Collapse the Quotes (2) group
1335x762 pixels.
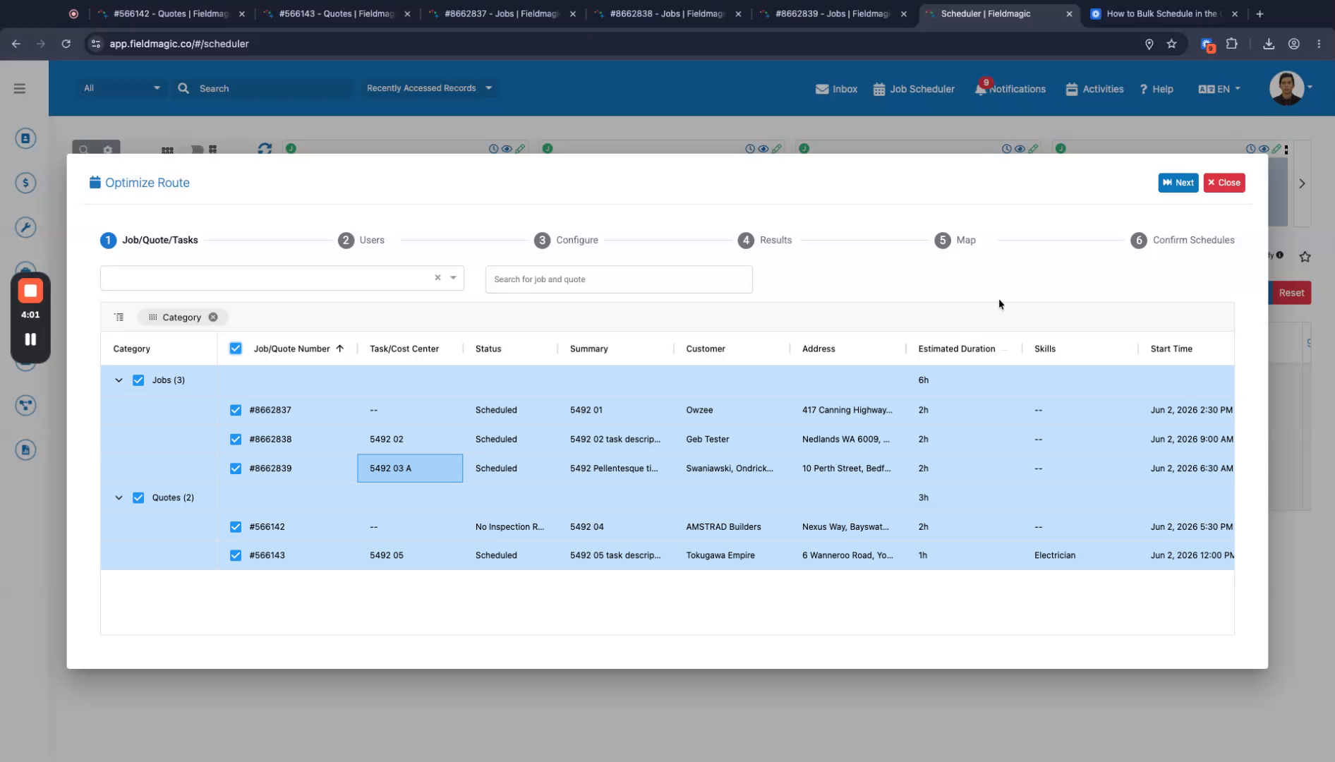click(x=119, y=498)
